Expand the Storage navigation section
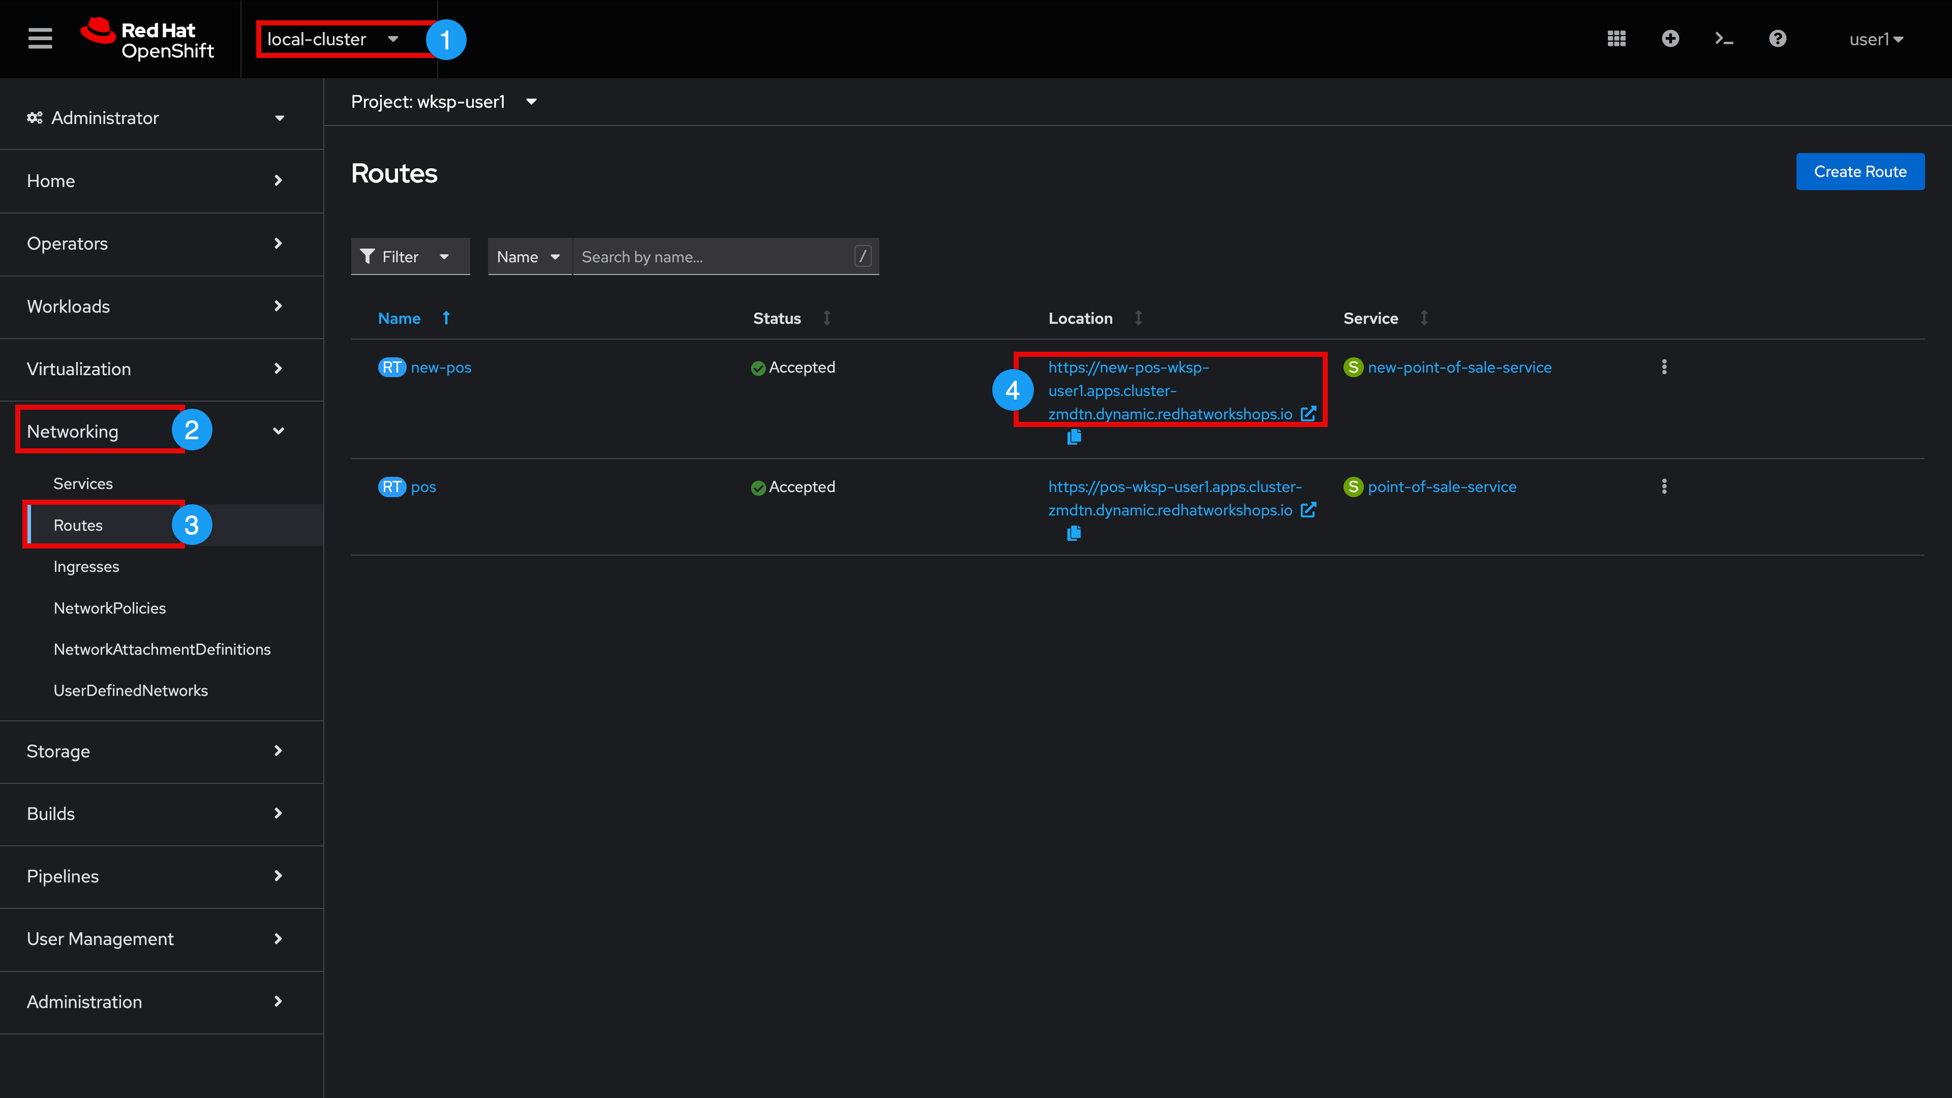Screen dimensions: 1952x1098 (x=162, y=751)
